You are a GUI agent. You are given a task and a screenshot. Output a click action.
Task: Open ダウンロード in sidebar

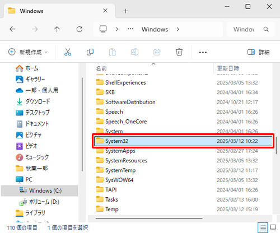tap(32, 101)
